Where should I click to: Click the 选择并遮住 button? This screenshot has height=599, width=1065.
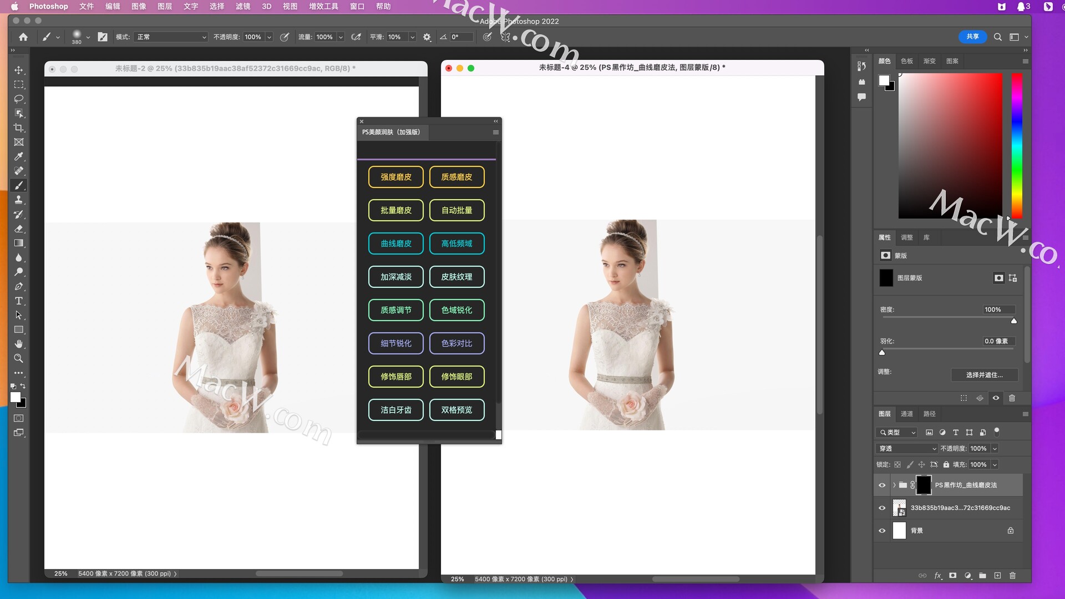click(984, 375)
